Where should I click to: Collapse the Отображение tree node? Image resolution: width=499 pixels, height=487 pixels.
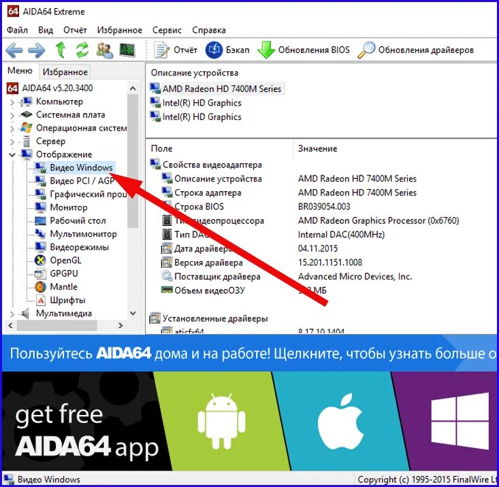tap(12, 155)
